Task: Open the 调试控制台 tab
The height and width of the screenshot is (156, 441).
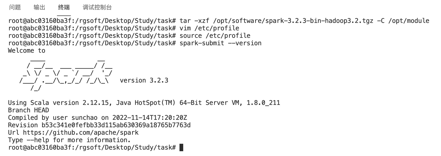Action: (x=97, y=7)
